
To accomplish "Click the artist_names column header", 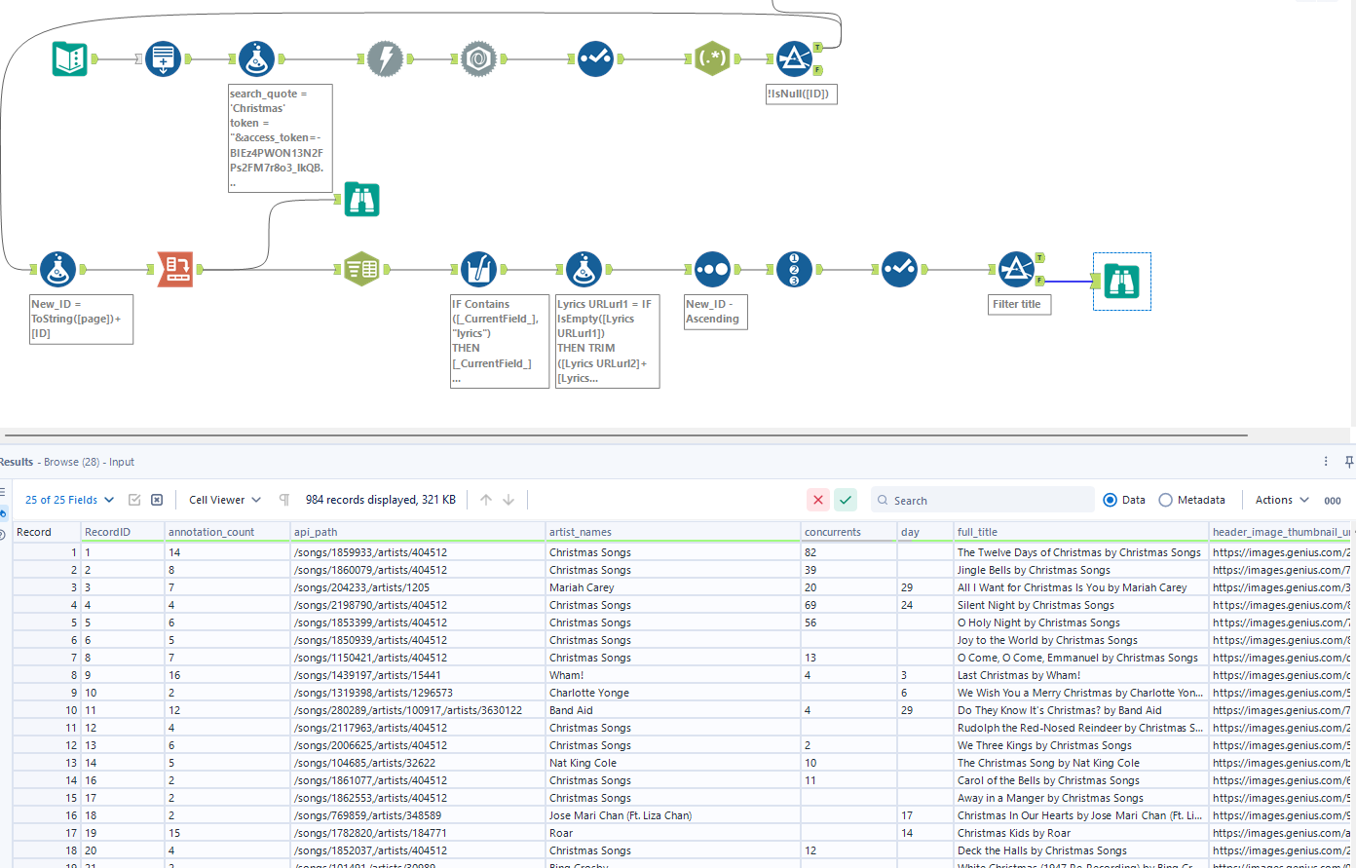I will click(581, 532).
